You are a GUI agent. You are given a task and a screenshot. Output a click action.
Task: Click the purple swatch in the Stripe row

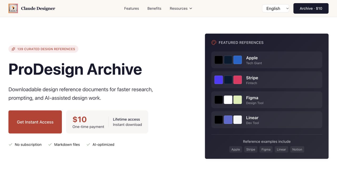tap(219, 80)
